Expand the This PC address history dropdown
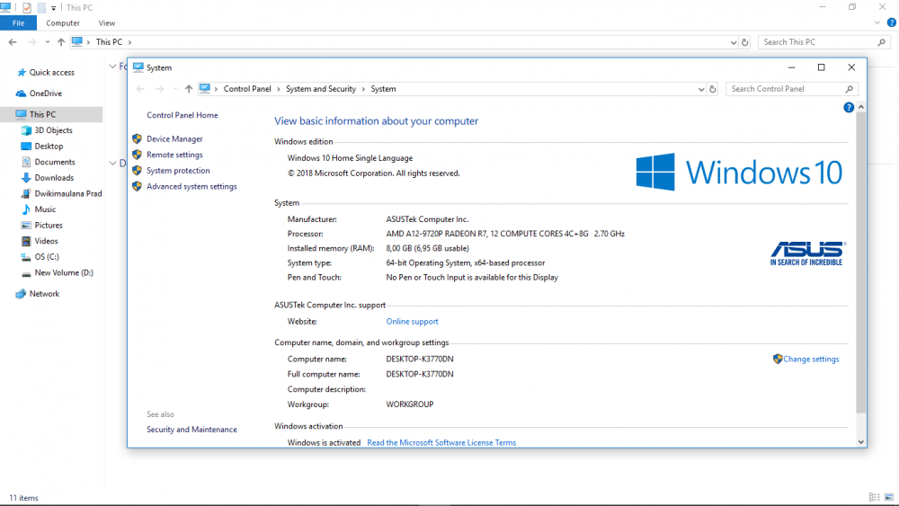The image size is (899, 506). click(734, 42)
